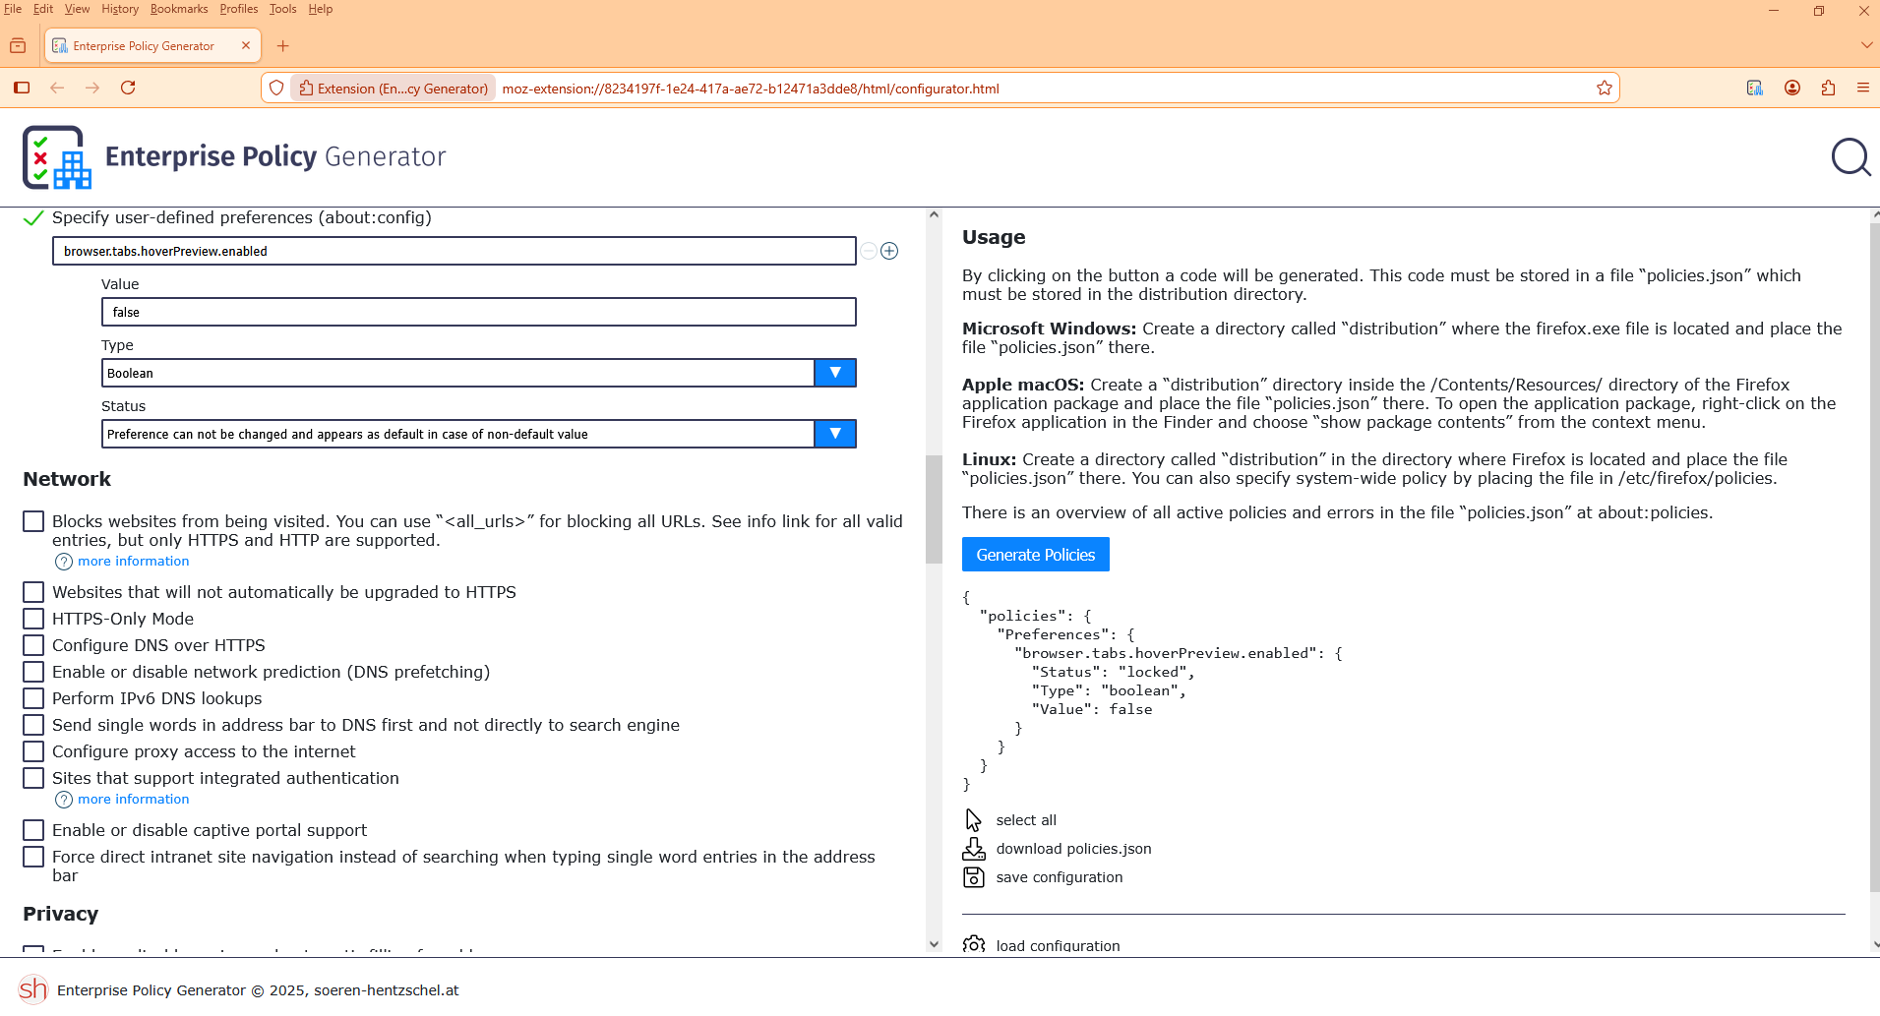The width and height of the screenshot is (1880, 1016).
Task: Check Configure DNS over HTTPS
Action: click(x=33, y=645)
